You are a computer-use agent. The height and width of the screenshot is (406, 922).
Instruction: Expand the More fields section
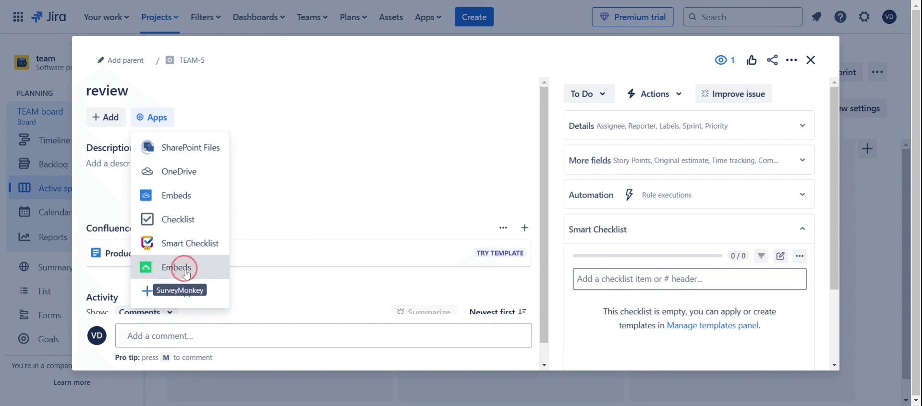click(689, 160)
